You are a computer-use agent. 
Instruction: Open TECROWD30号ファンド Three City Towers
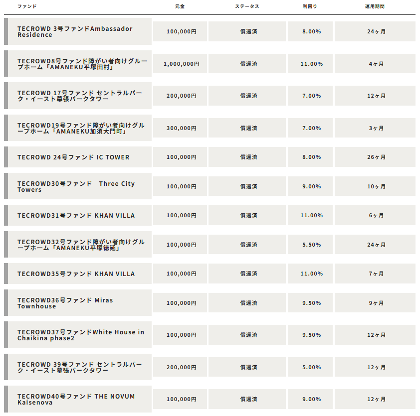pos(76,186)
